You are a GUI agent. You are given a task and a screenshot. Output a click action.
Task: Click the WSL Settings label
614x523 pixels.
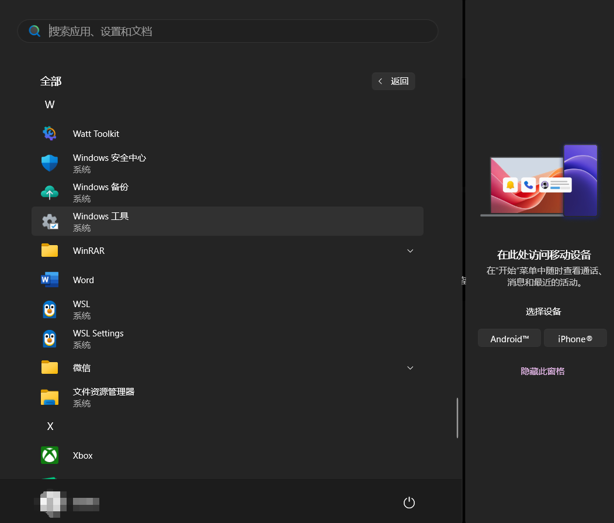pos(98,333)
